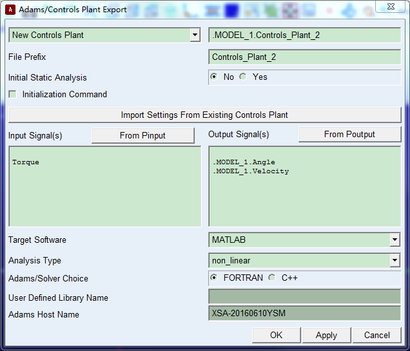410x351 pixels.
Task: Edit the File Prefix text field
Action: tap(304, 57)
